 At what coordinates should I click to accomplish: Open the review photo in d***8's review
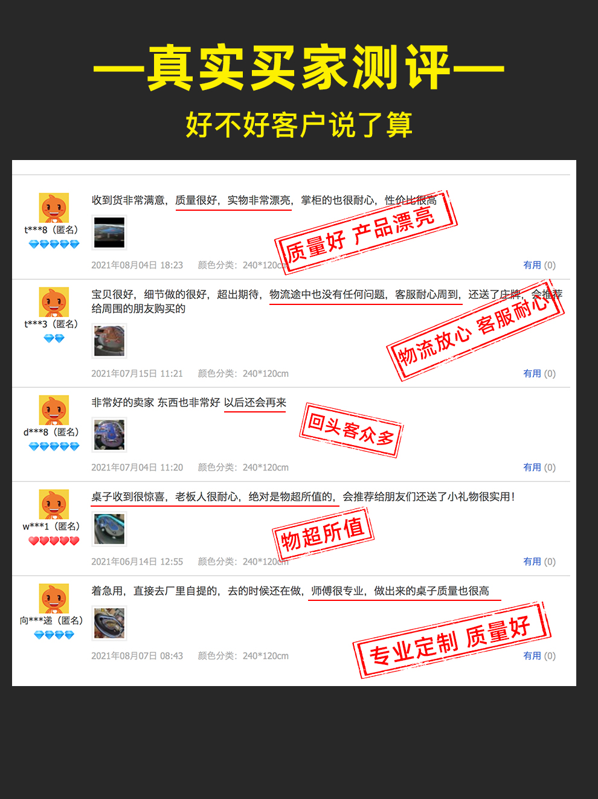pos(109,435)
